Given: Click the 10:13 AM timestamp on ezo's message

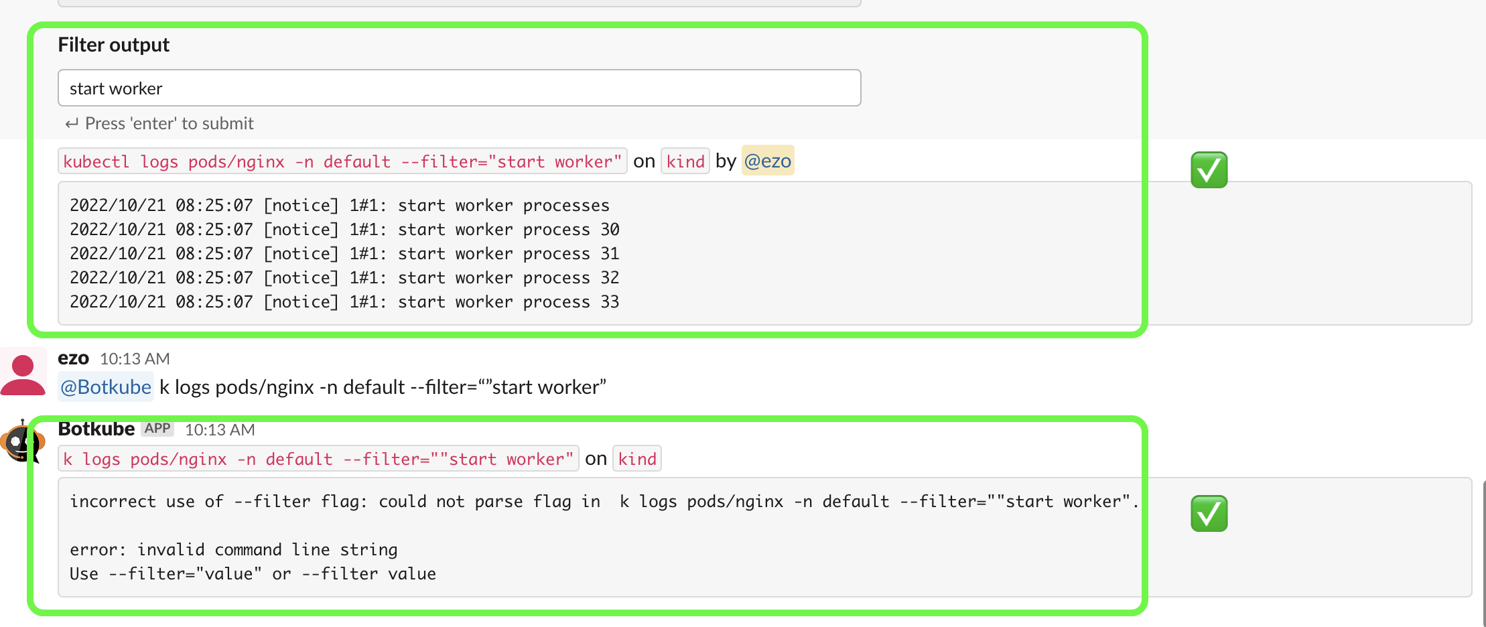Looking at the screenshot, I should 134,359.
